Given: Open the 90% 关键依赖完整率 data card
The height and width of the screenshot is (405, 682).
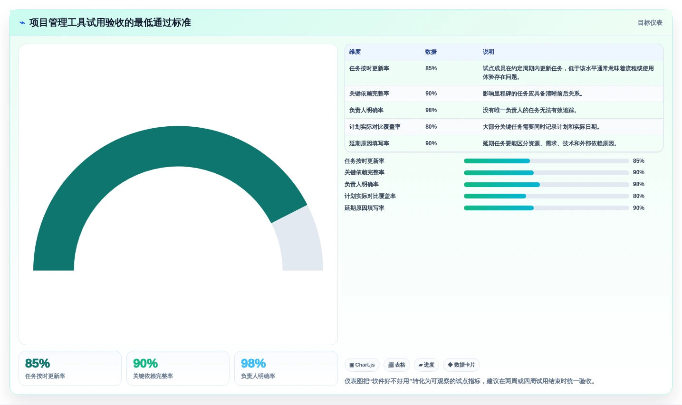Looking at the screenshot, I should click(178, 368).
